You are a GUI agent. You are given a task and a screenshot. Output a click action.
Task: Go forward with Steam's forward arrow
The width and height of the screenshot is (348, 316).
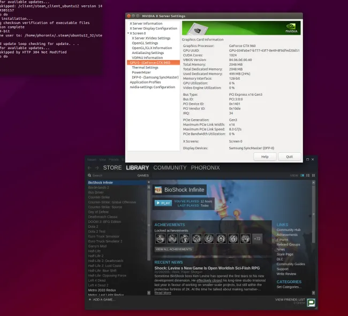click(x=97, y=168)
